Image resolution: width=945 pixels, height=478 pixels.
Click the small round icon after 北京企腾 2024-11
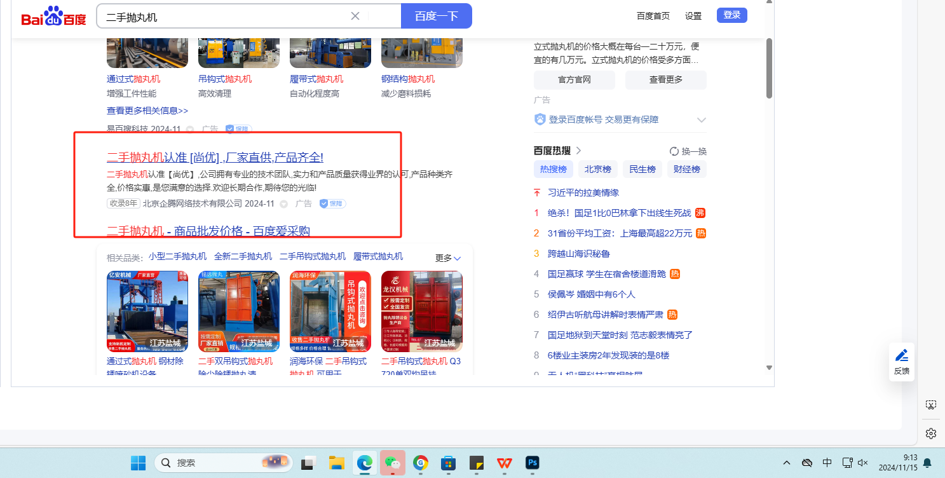[x=284, y=204]
